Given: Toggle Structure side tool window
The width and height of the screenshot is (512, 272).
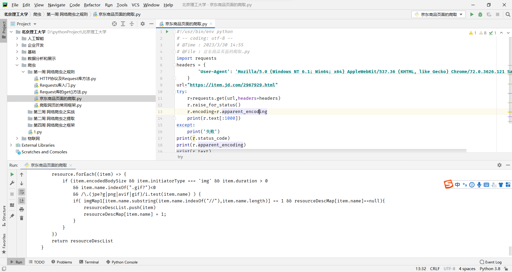Looking at the screenshot, I should 4,216.
